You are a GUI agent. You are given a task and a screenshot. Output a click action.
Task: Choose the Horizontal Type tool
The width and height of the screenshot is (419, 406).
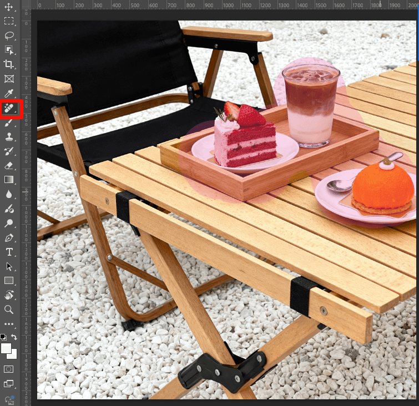tap(9, 252)
